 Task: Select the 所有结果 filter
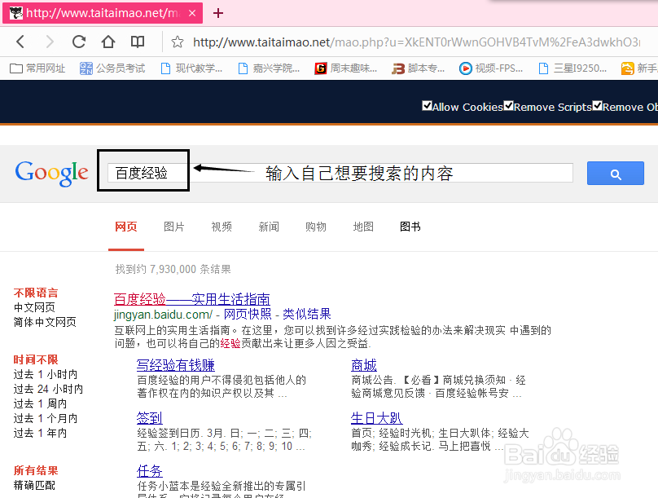(x=36, y=470)
